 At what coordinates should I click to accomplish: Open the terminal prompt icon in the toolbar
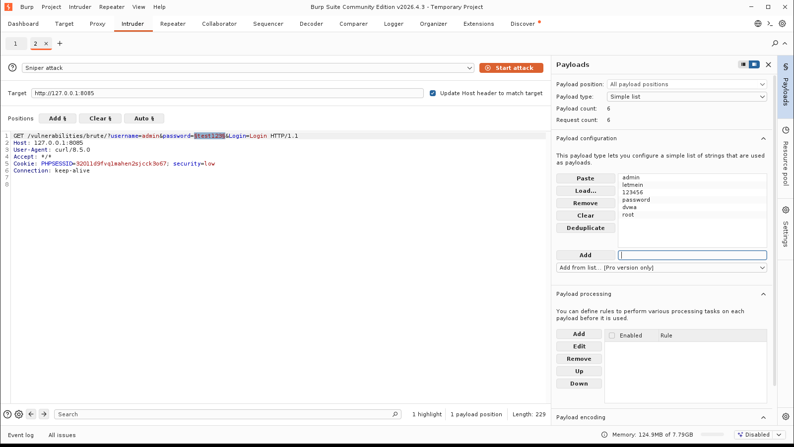pyautogui.click(x=770, y=24)
